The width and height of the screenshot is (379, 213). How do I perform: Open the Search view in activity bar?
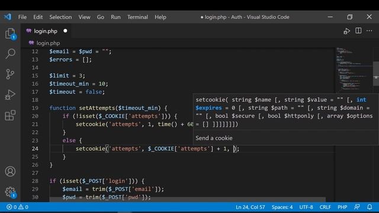10,54
